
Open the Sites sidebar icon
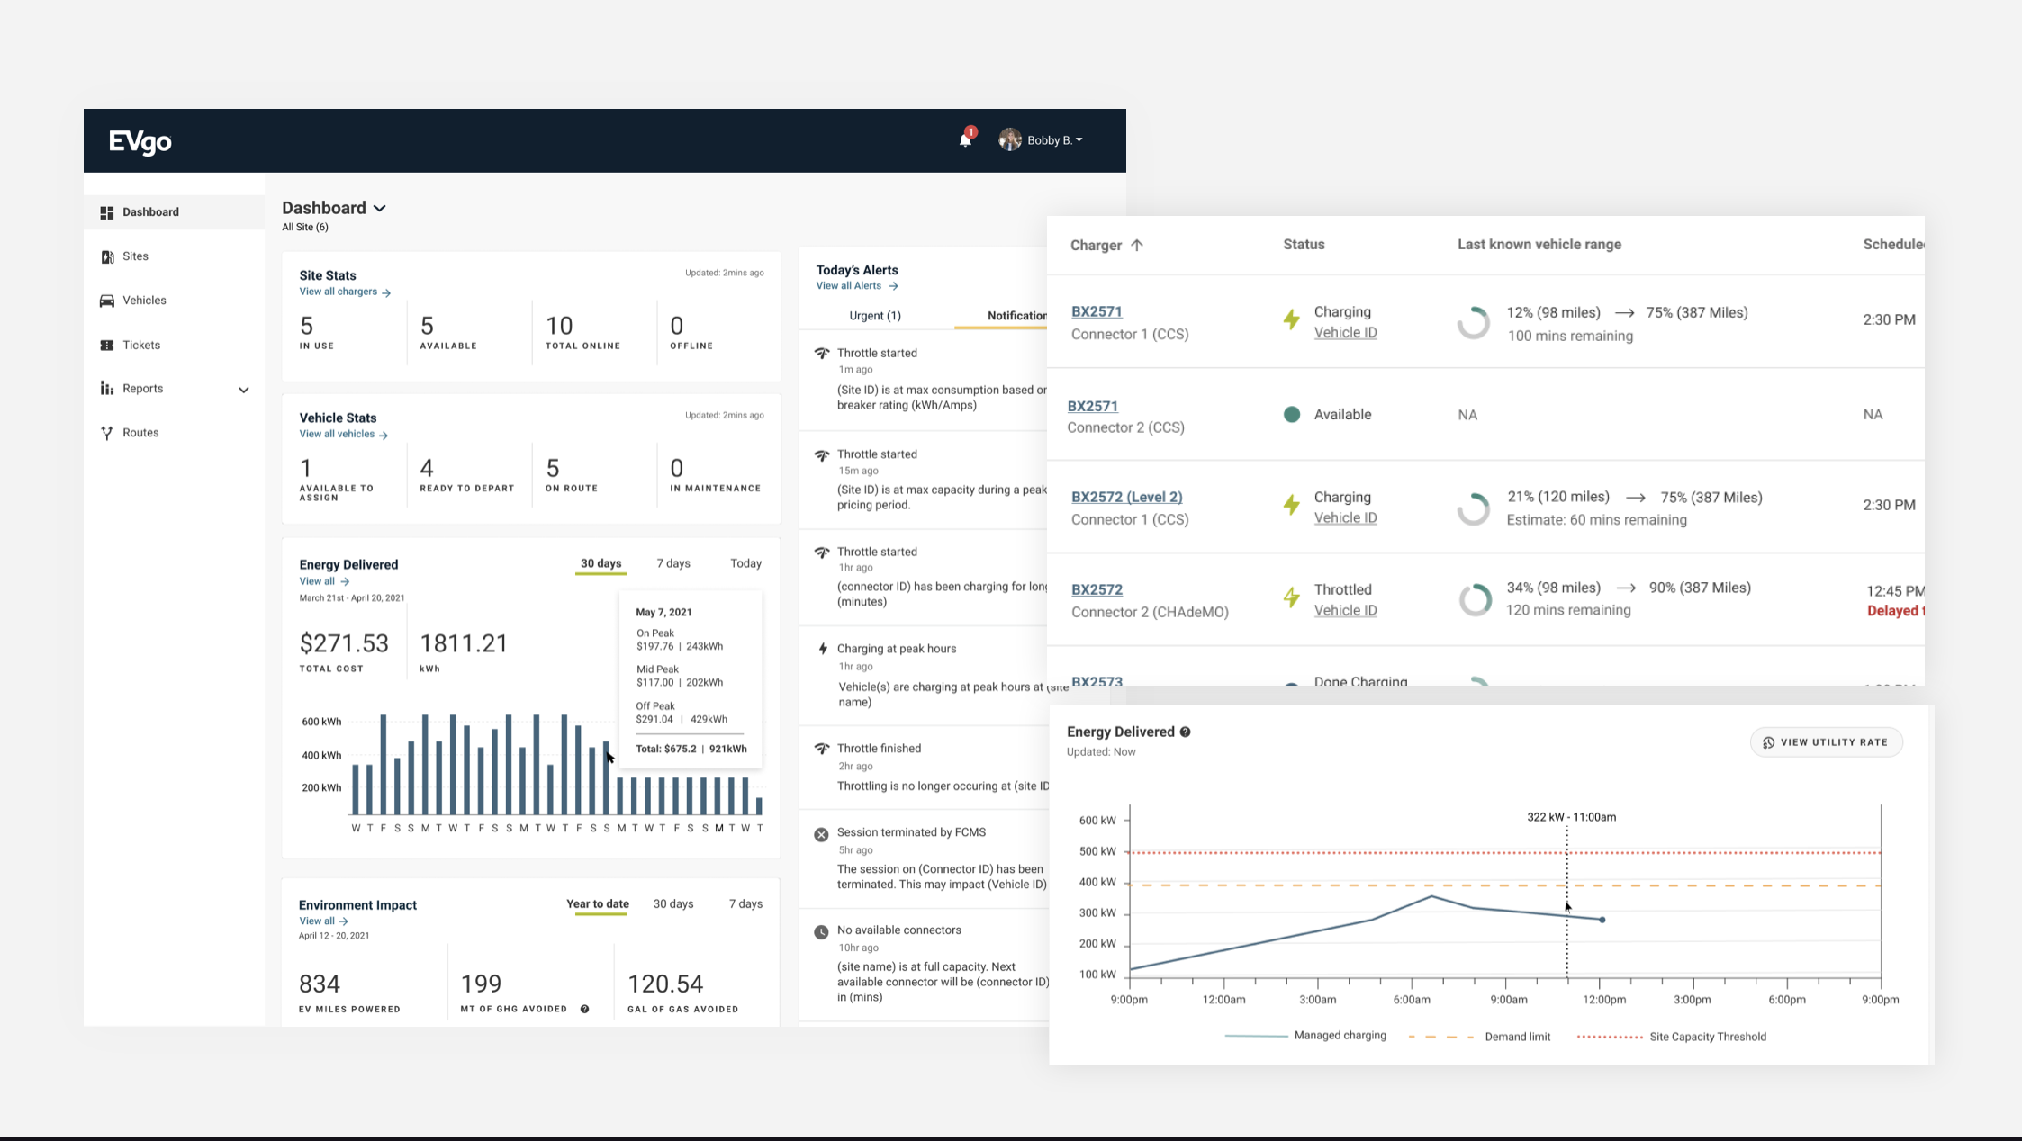pos(107,256)
